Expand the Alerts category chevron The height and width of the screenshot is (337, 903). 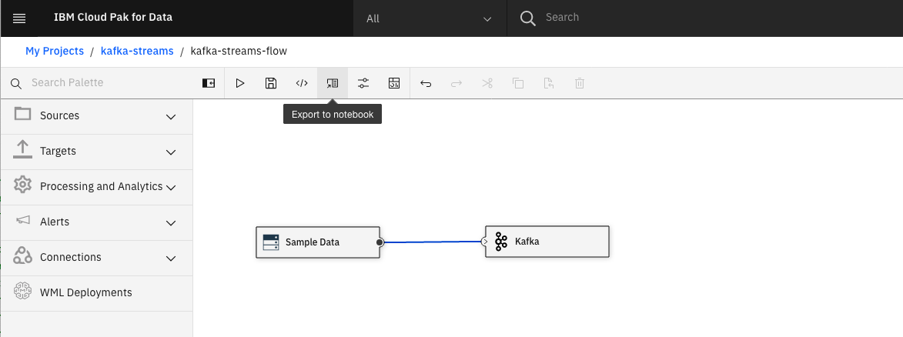[x=171, y=223]
